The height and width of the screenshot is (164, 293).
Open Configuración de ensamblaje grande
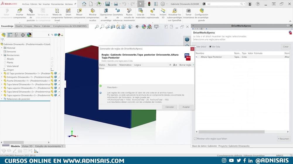click(x=202, y=15)
